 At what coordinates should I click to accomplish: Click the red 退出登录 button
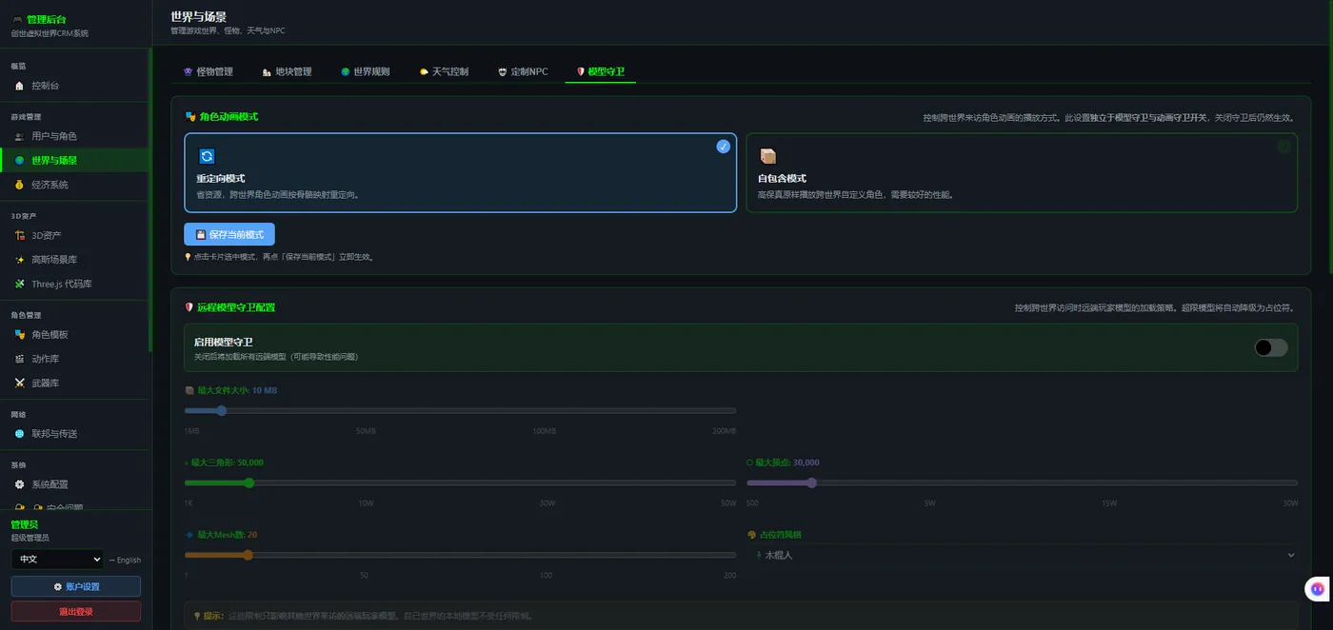tap(76, 611)
